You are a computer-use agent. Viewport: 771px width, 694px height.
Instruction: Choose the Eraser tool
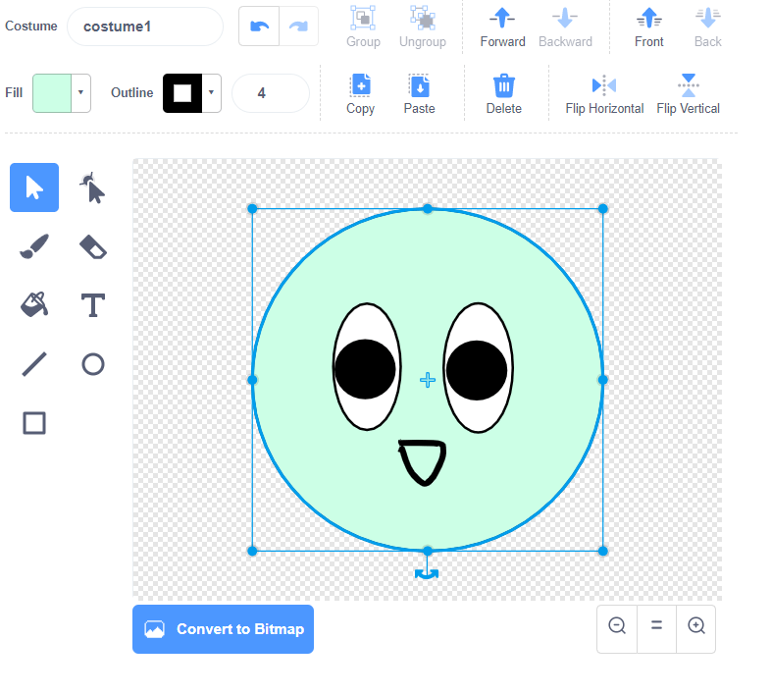pos(92,247)
